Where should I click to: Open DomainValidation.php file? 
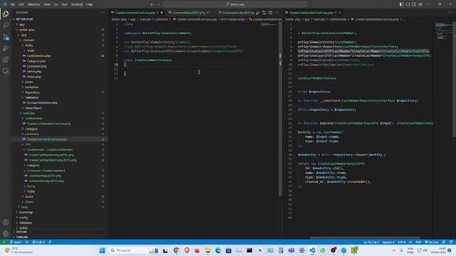tap(42, 102)
